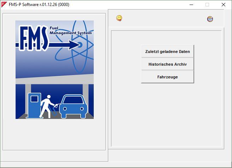The height and width of the screenshot is (168, 232).
Task: Open Zuletzt geladene Daten
Action: tap(168, 52)
